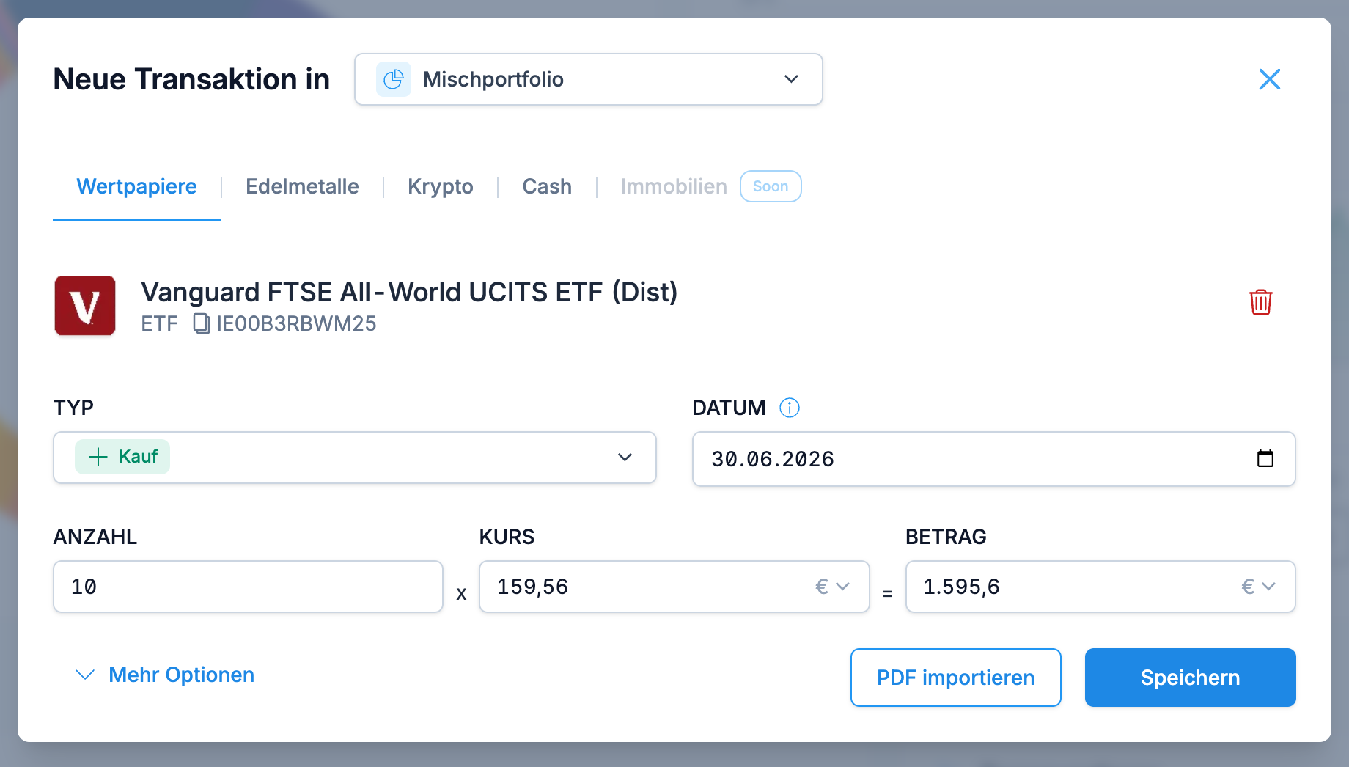Image resolution: width=1349 pixels, height=767 pixels.
Task: Close the new transaction dialog
Action: pos(1269,79)
